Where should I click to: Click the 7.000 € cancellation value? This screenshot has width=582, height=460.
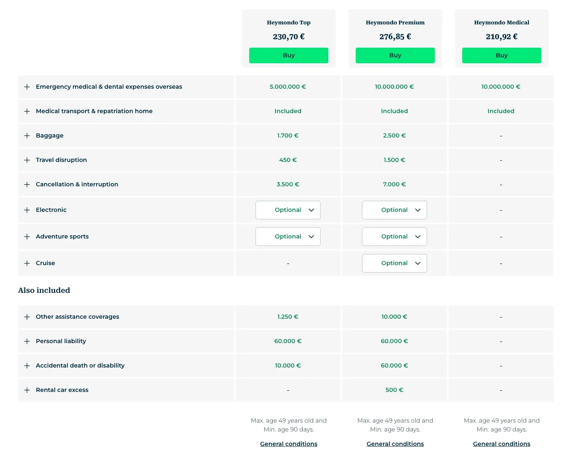(395, 185)
